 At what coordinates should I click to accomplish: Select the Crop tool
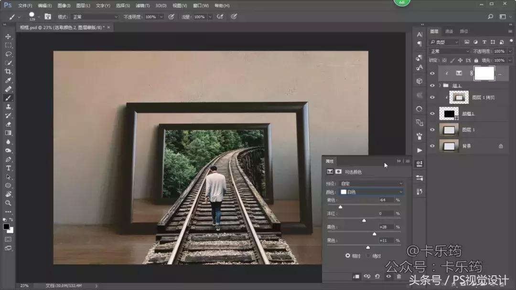[x=8, y=72]
